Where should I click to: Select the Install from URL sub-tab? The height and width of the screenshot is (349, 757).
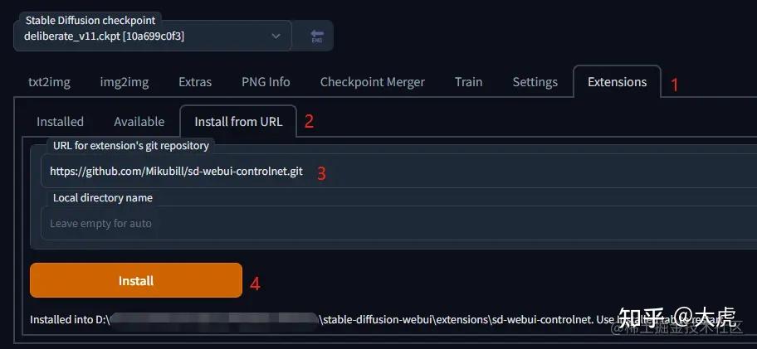click(x=238, y=122)
